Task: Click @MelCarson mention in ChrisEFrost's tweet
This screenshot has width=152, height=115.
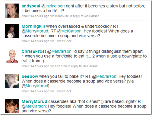Action: tap(59, 51)
